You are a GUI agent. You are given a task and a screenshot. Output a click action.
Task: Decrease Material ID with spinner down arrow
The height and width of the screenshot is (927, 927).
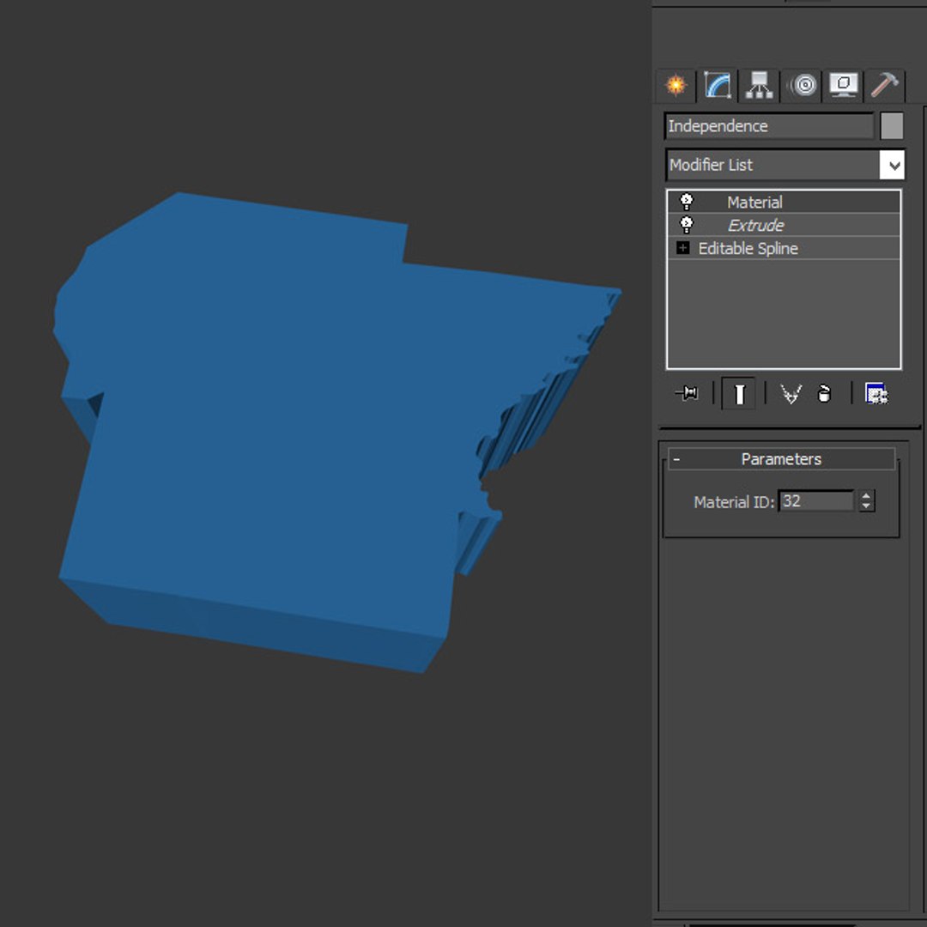click(x=866, y=506)
